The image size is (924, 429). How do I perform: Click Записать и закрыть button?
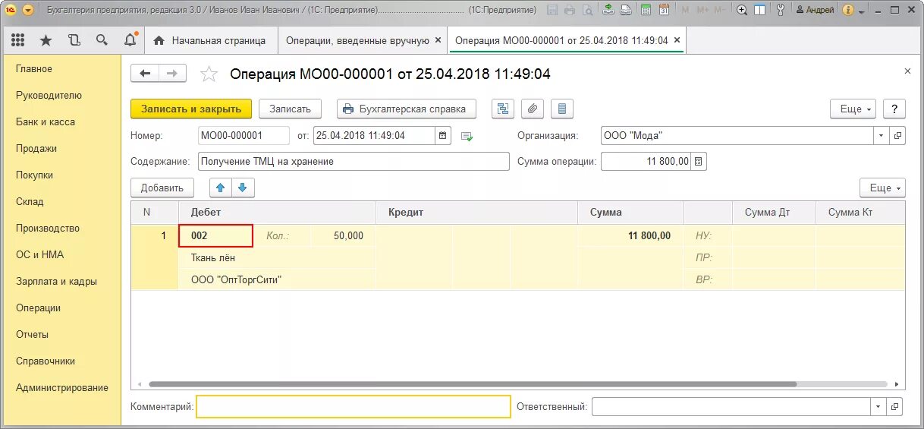(191, 109)
